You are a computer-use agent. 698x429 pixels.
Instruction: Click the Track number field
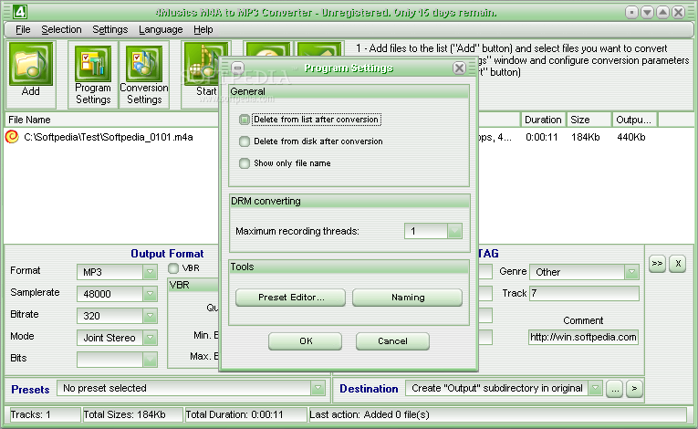pos(584,293)
